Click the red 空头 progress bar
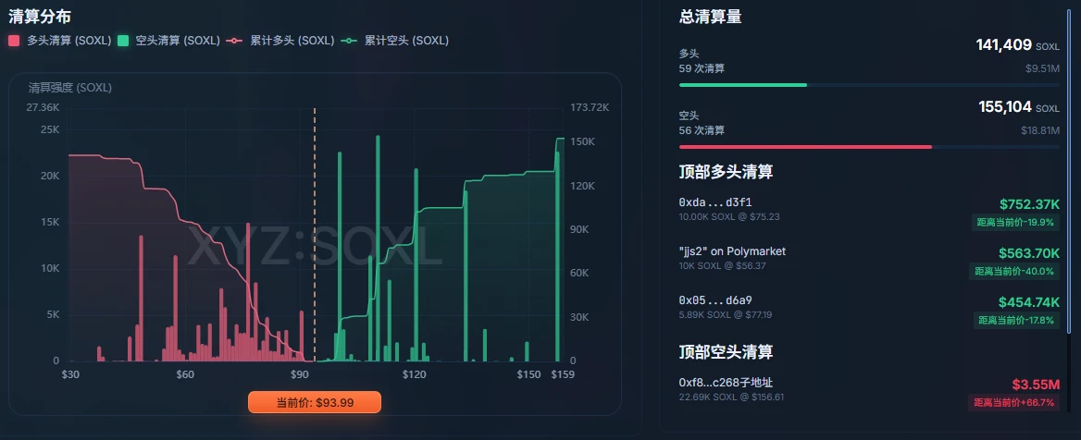 point(805,147)
